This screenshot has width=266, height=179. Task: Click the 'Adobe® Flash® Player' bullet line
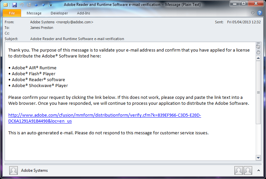(x=32, y=74)
